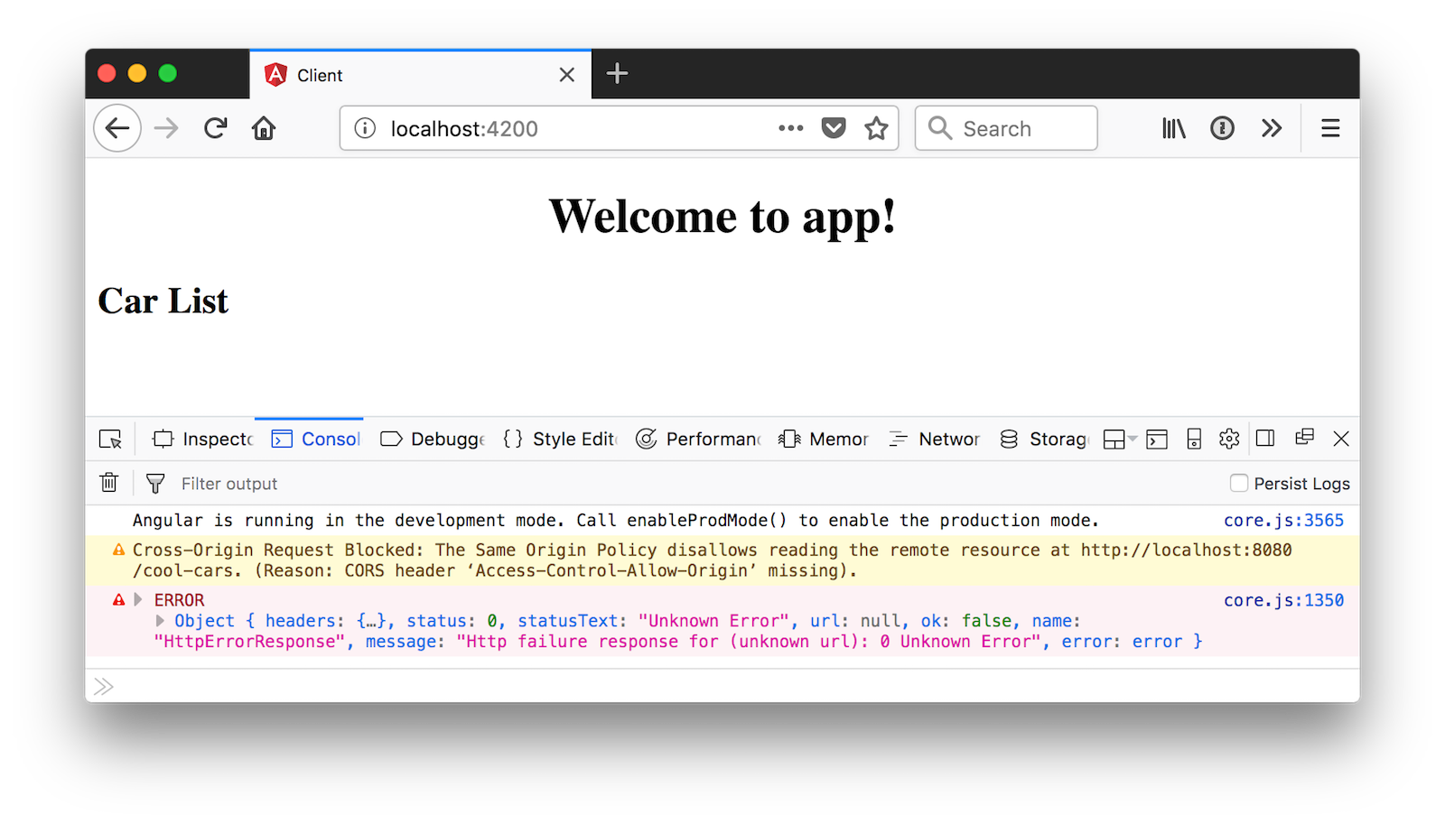Bookmark this page with the star icon
This screenshot has width=1445, height=824.
(x=876, y=128)
